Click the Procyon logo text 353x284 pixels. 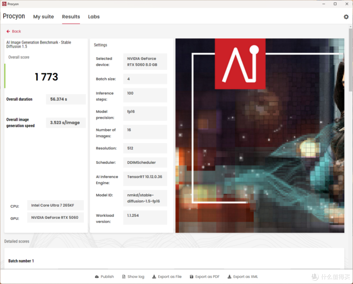coord(14,16)
